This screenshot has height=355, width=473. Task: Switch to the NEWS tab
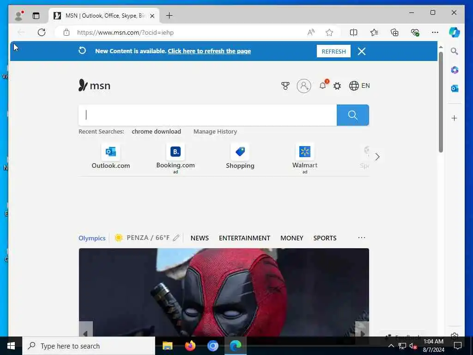[x=200, y=238]
